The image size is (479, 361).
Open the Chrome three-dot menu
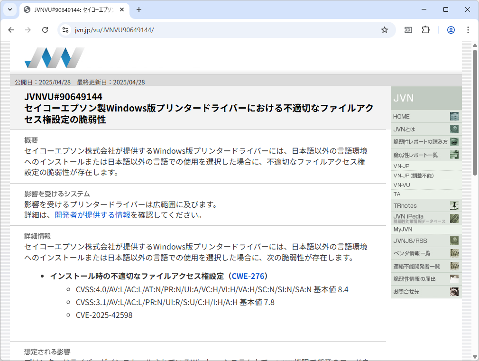click(469, 29)
